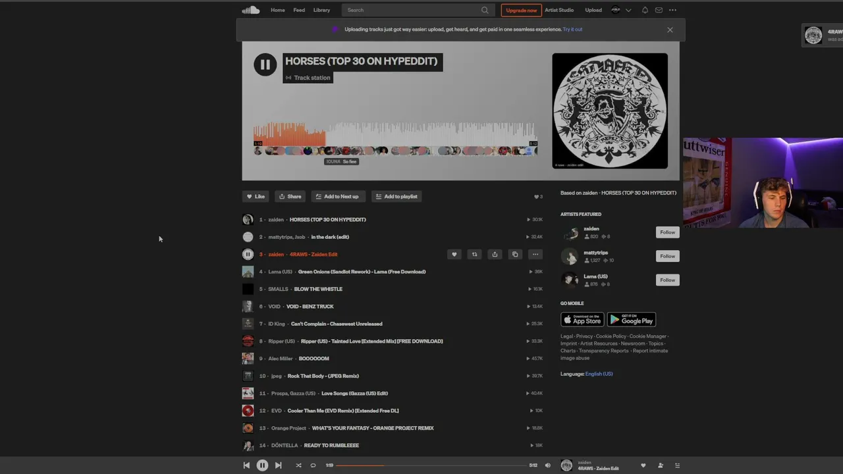Screen dimensions: 843x474
Task: Click Add to Next up
Action: [337, 196]
